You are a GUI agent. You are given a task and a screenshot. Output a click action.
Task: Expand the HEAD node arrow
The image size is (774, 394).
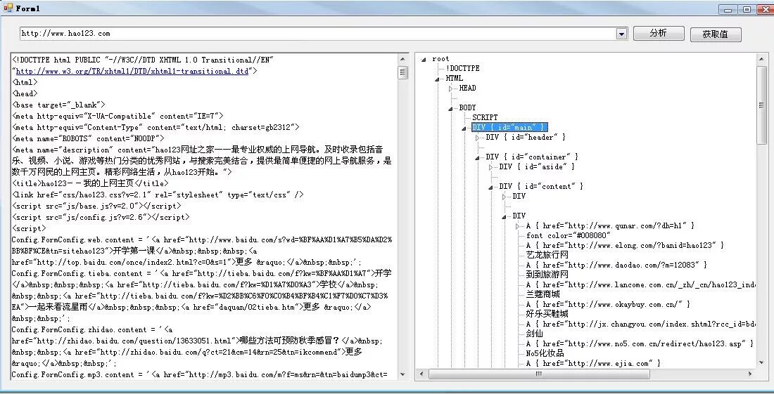[450, 88]
